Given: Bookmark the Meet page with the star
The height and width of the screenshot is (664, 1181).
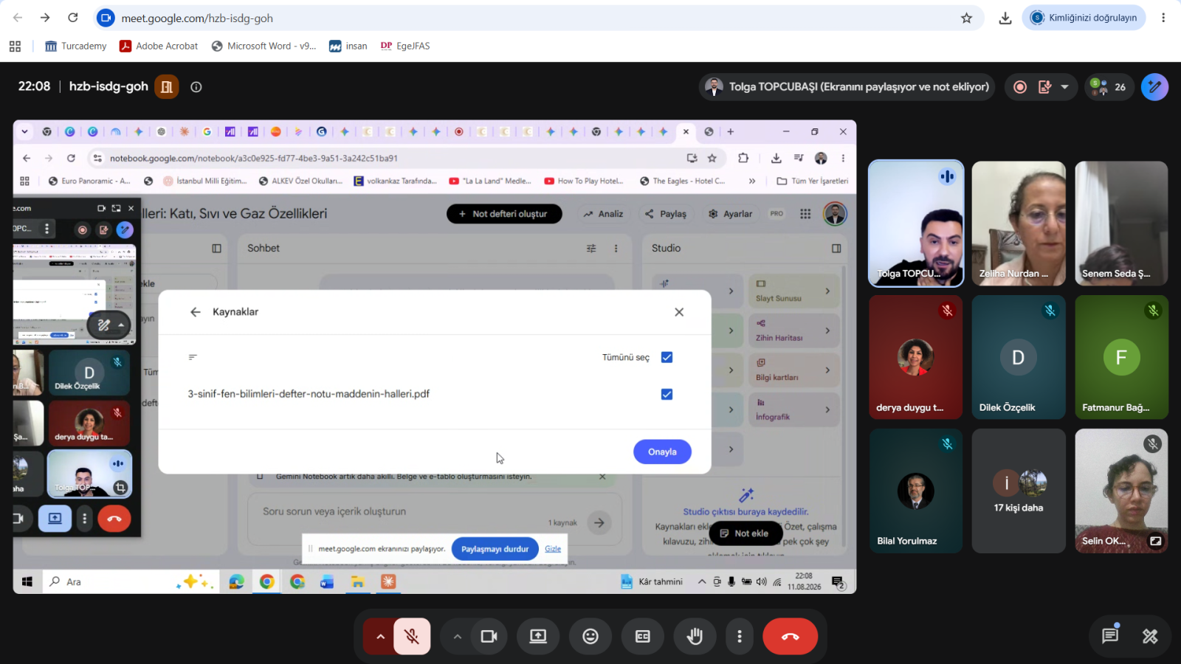Looking at the screenshot, I should (x=967, y=18).
